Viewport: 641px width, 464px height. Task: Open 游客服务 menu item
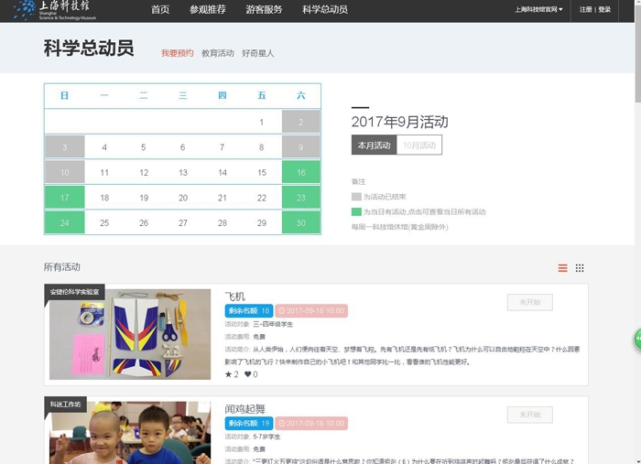(x=264, y=9)
